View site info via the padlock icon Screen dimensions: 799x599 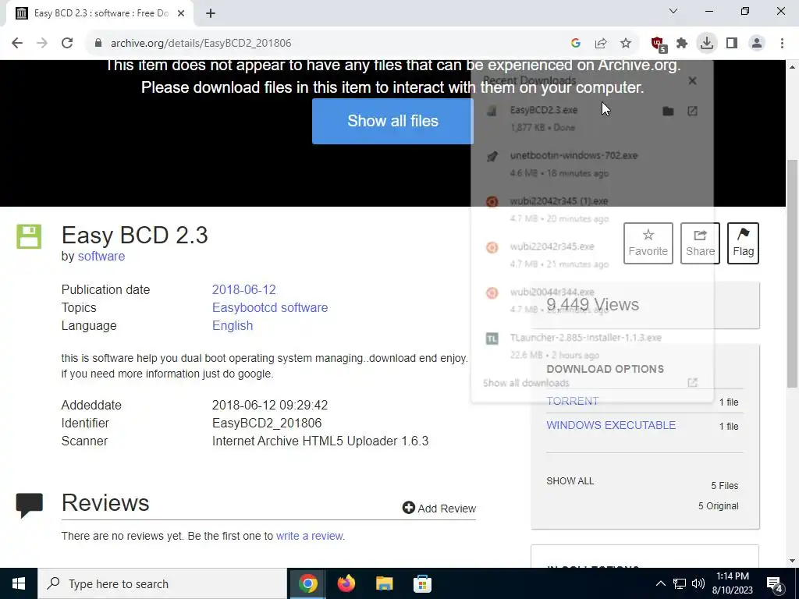[98, 44]
